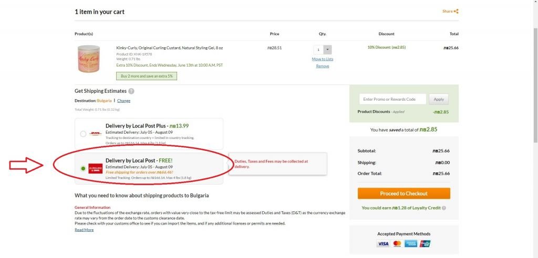Remove the item from the cart

click(323, 66)
